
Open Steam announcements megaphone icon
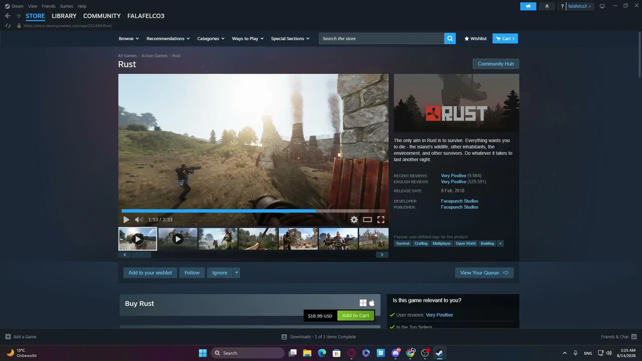pos(528,6)
